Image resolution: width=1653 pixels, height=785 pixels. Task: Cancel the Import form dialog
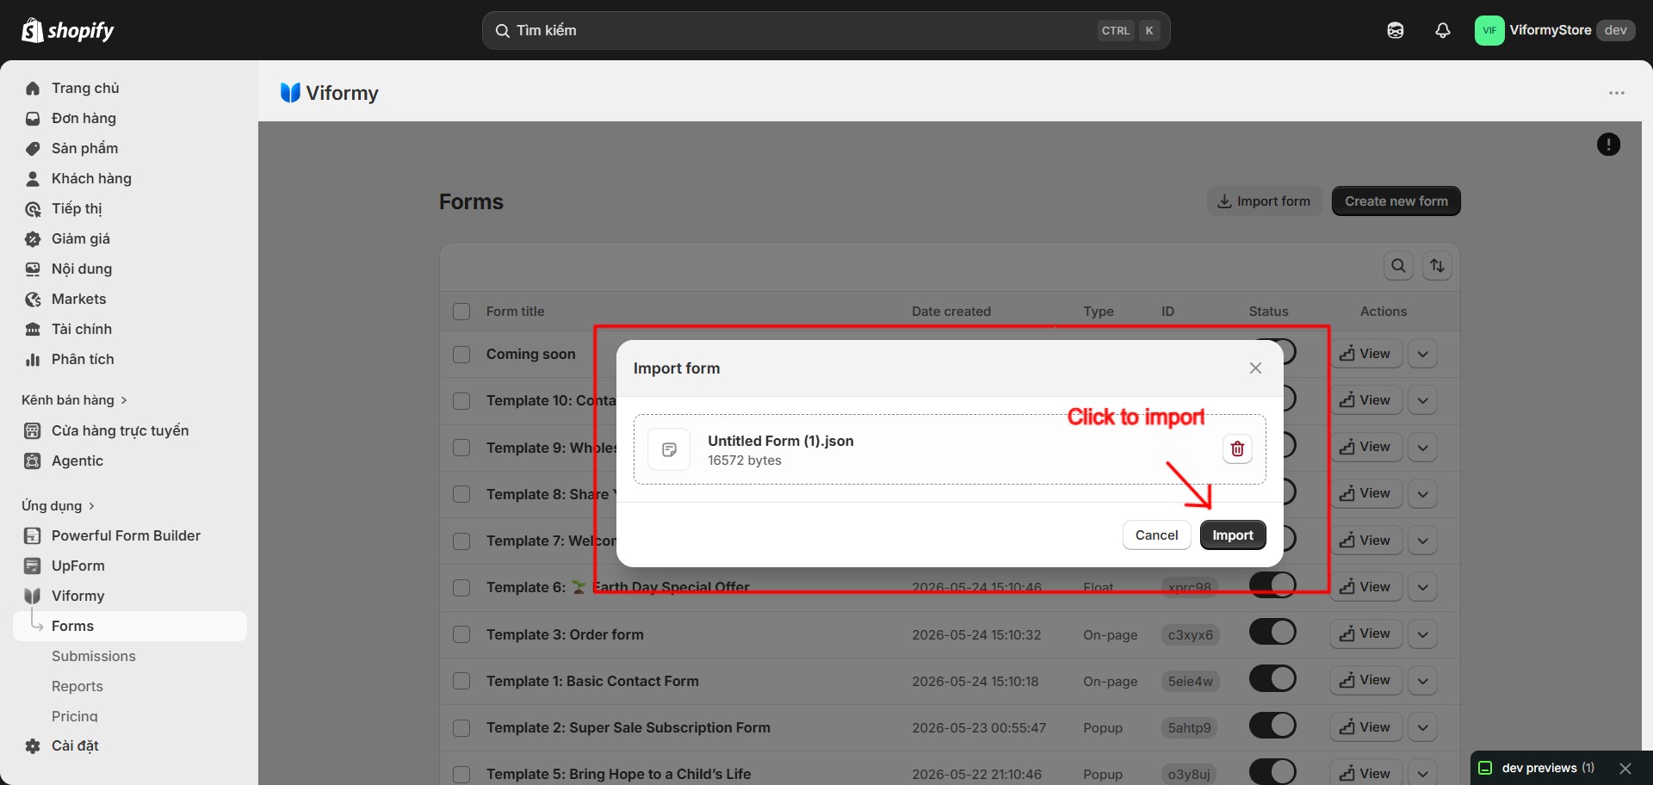(1156, 535)
